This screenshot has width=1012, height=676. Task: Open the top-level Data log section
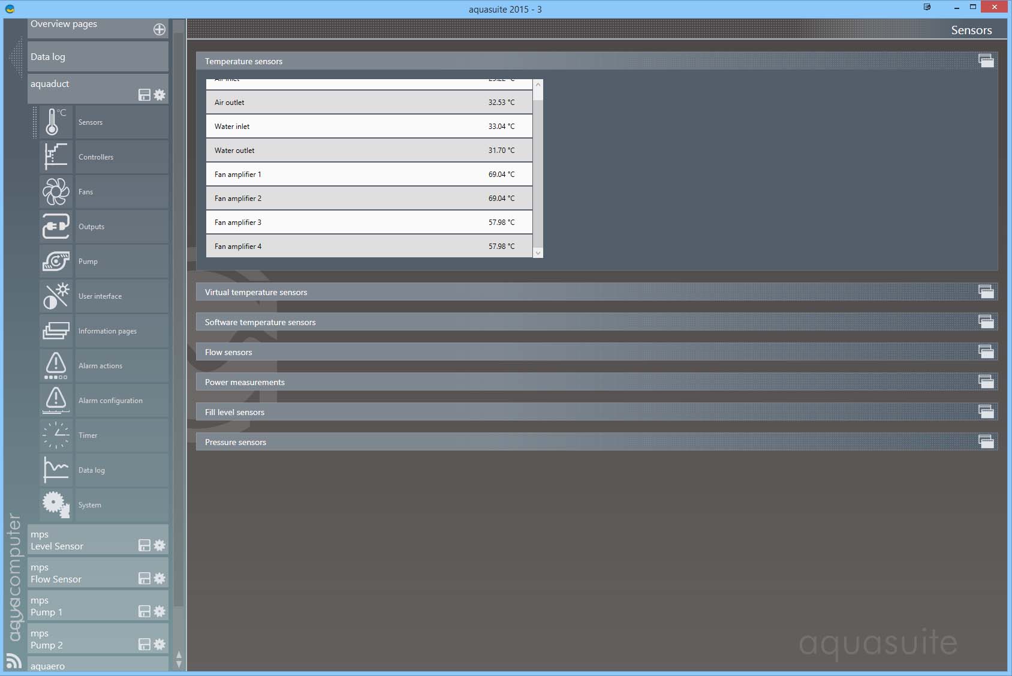point(98,56)
